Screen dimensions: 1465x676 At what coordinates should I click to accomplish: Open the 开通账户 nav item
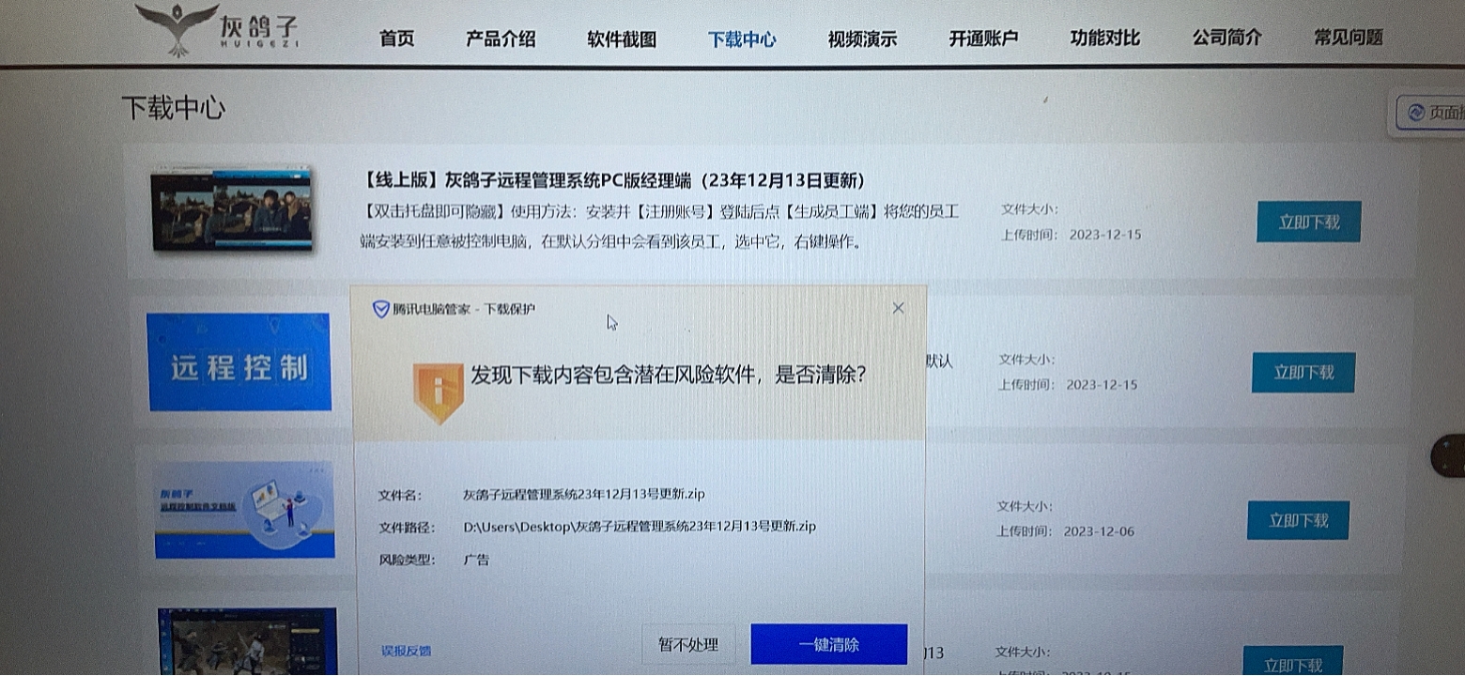tap(983, 38)
